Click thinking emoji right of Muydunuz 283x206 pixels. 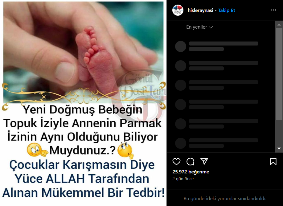[x=125, y=150]
